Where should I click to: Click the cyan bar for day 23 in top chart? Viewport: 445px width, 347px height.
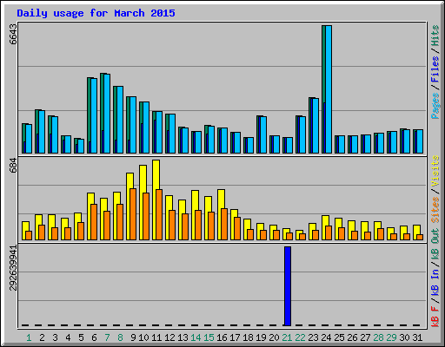[315, 126]
